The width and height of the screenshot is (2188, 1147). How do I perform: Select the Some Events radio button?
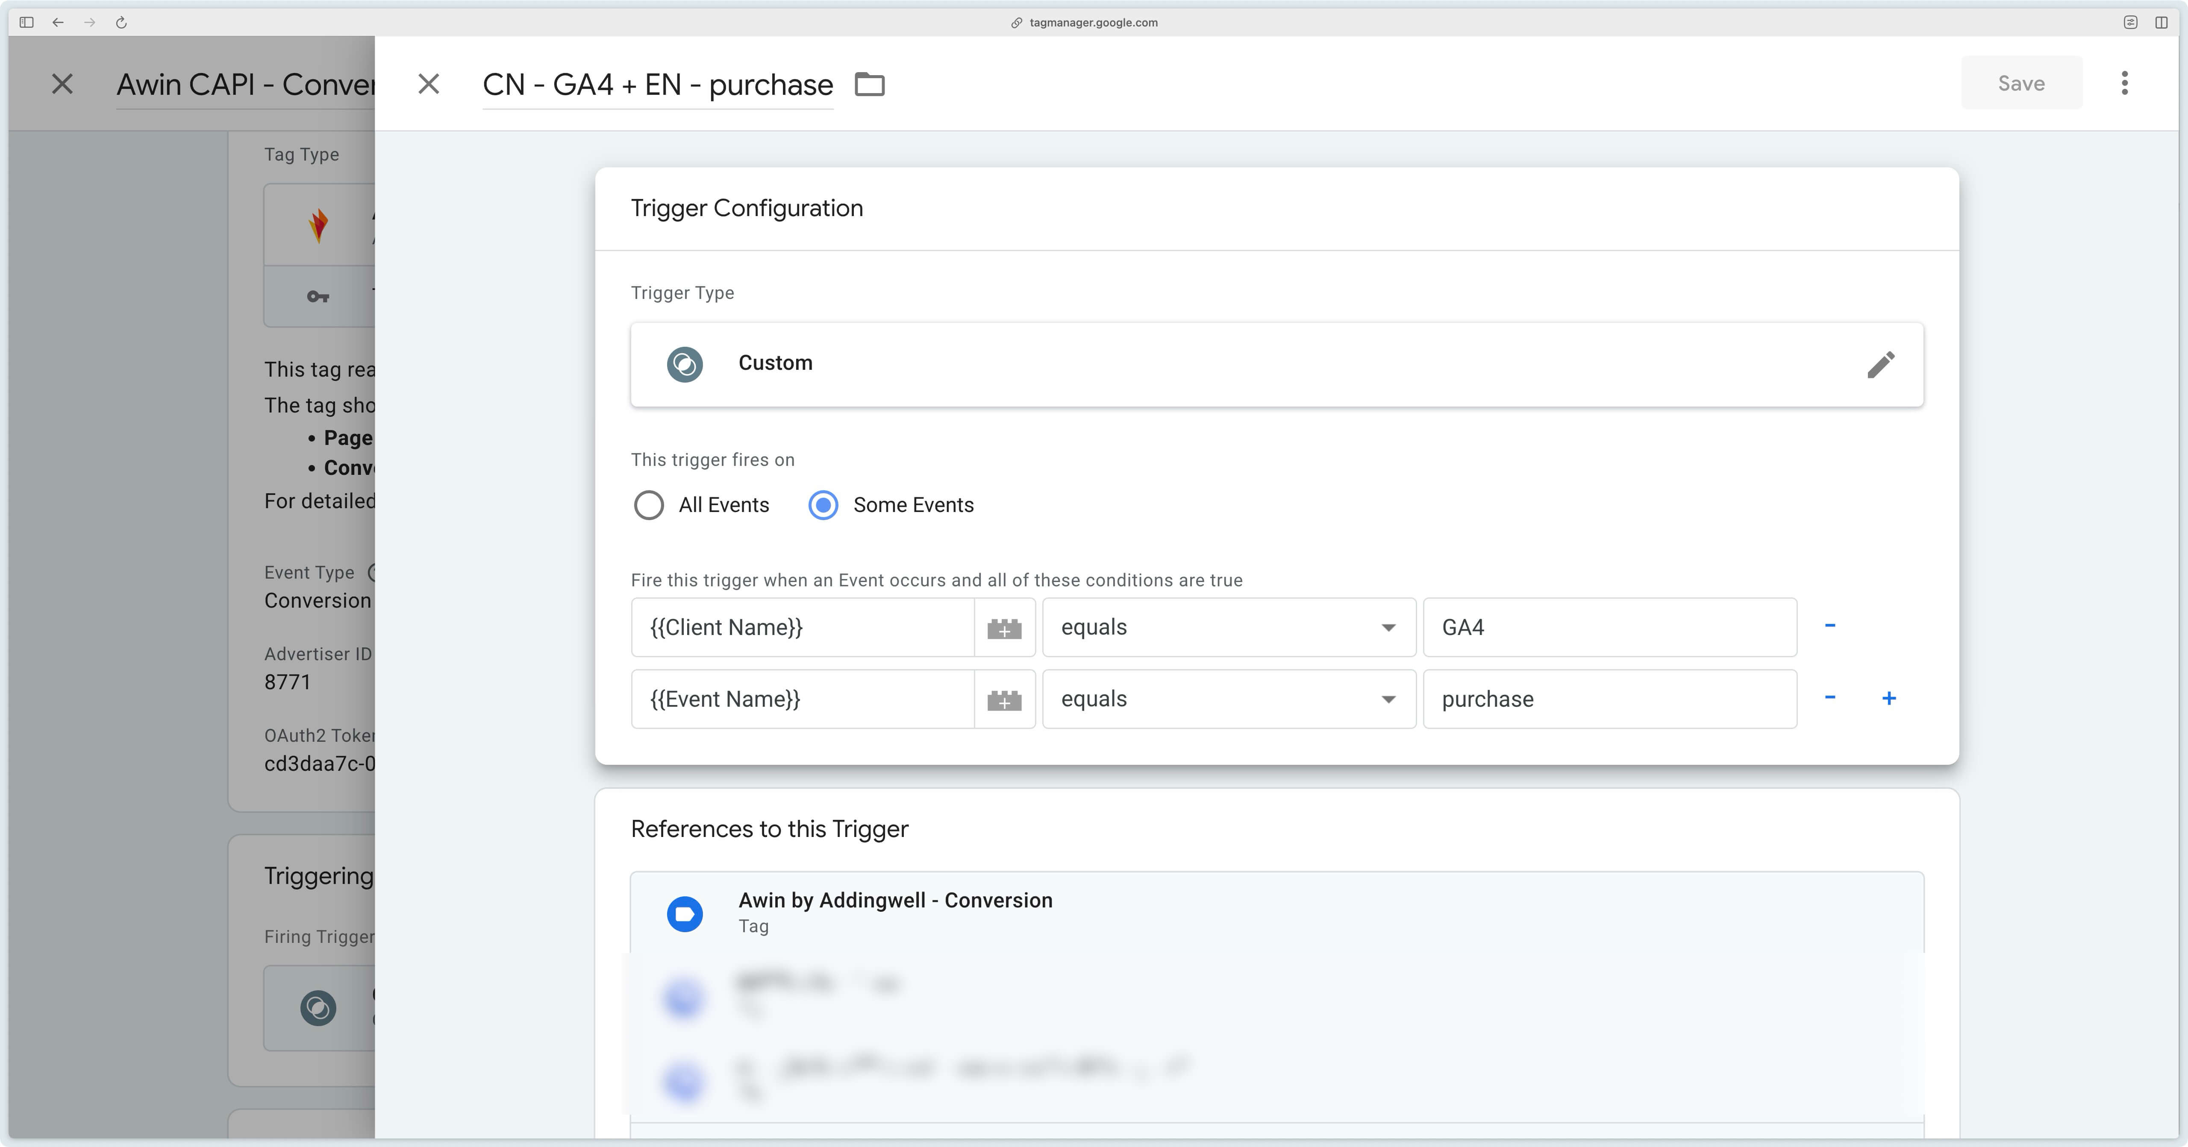823,505
